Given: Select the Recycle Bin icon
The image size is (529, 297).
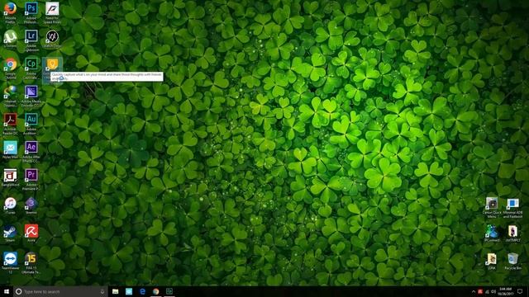Looking at the screenshot, I should (512, 262).
